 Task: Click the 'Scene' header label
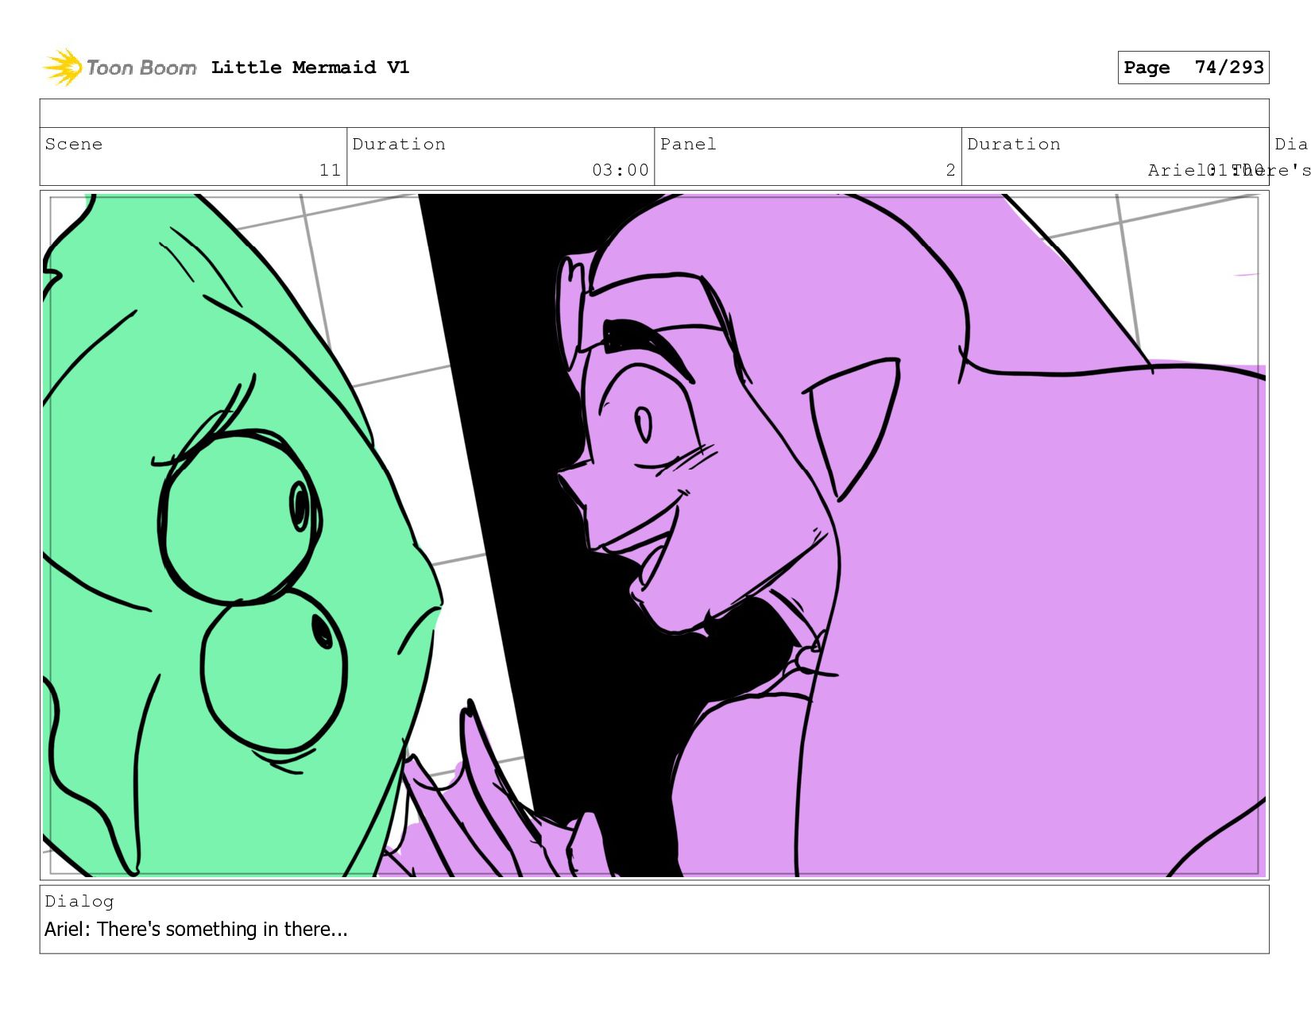pos(74,144)
